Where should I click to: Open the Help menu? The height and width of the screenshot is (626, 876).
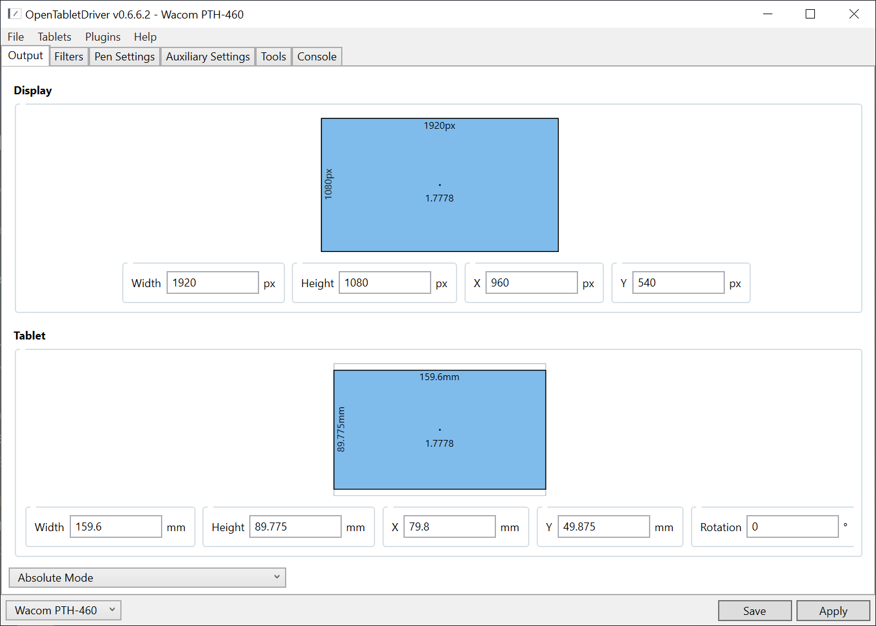145,37
